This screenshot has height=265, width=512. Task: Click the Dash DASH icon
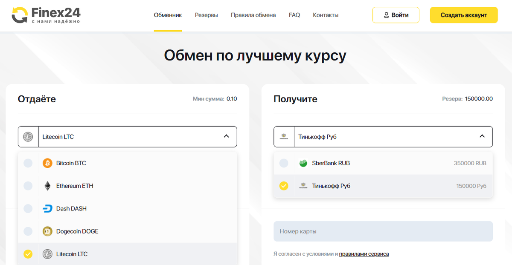tap(47, 209)
